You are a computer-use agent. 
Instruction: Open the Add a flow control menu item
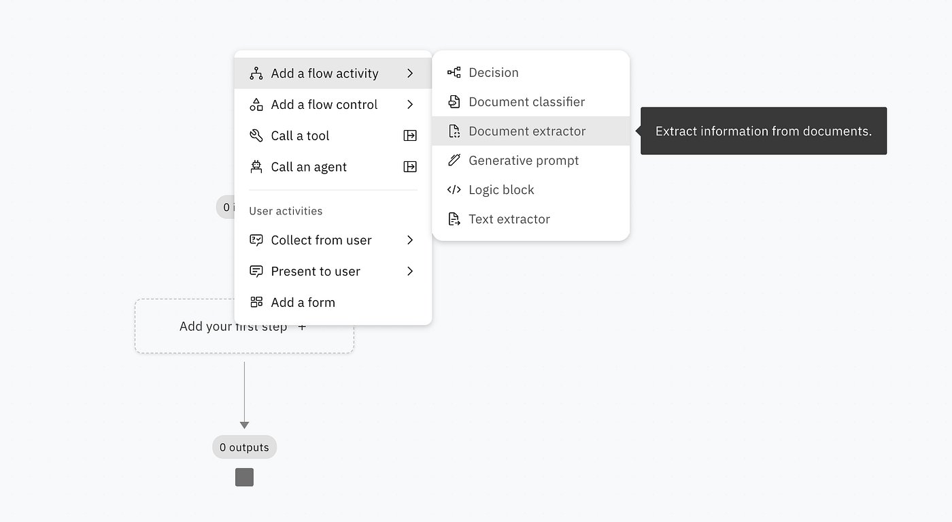tap(333, 105)
